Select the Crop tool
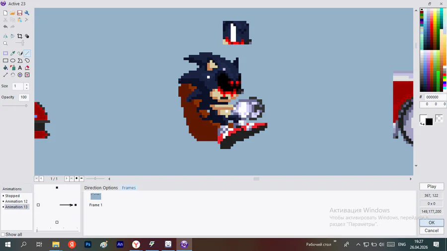The image size is (447, 251). [20, 36]
